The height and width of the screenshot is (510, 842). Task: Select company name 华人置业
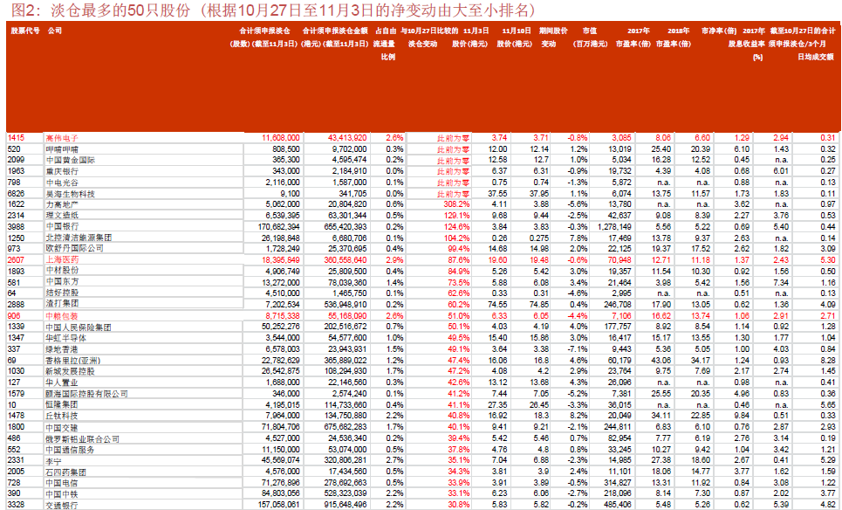click(62, 382)
